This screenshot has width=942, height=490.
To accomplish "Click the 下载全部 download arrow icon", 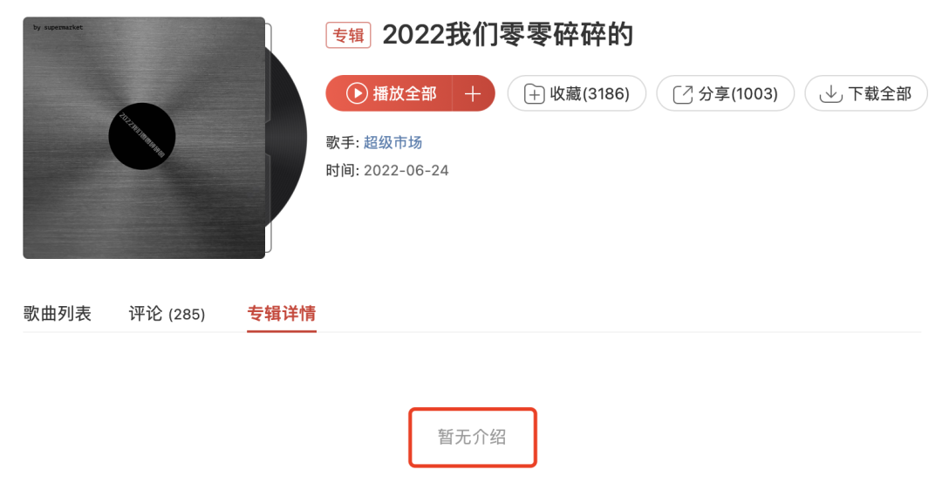I will click(831, 93).
